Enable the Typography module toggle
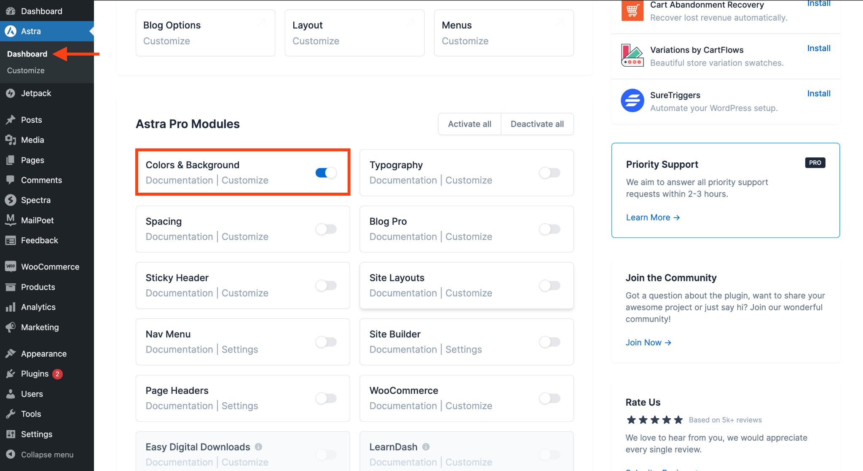The width and height of the screenshot is (863, 471). pyautogui.click(x=549, y=172)
